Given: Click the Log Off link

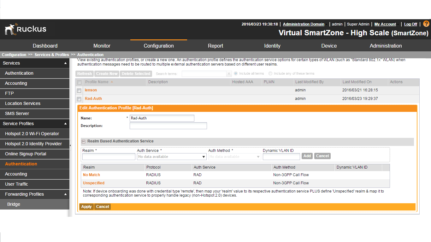Looking at the screenshot, I should pyautogui.click(x=410, y=24).
